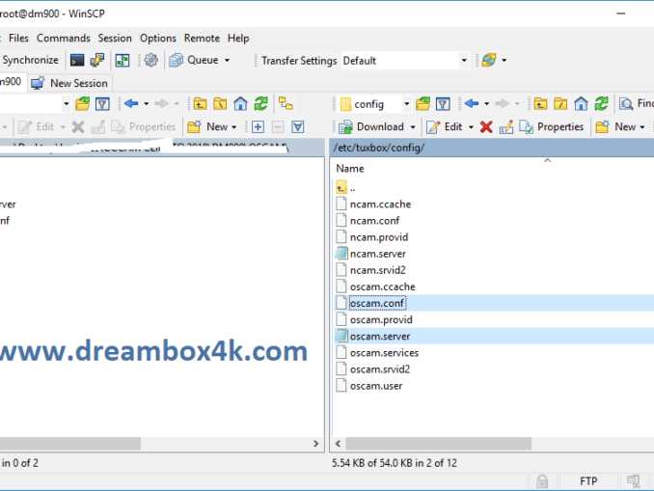
Task: Open session in PuTTY icon
Action: tap(97, 61)
